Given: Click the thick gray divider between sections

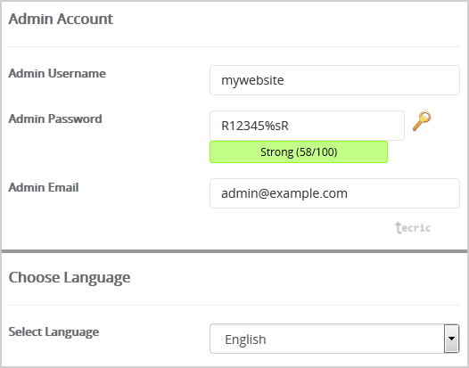Looking at the screenshot, I should tap(234, 251).
